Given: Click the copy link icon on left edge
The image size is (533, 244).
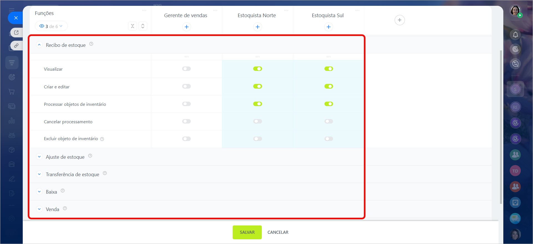Looking at the screenshot, I should click(16, 45).
